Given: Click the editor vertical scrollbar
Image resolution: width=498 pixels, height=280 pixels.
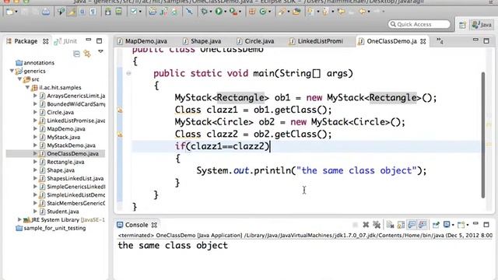Looking at the screenshot, I should point(483,135).
